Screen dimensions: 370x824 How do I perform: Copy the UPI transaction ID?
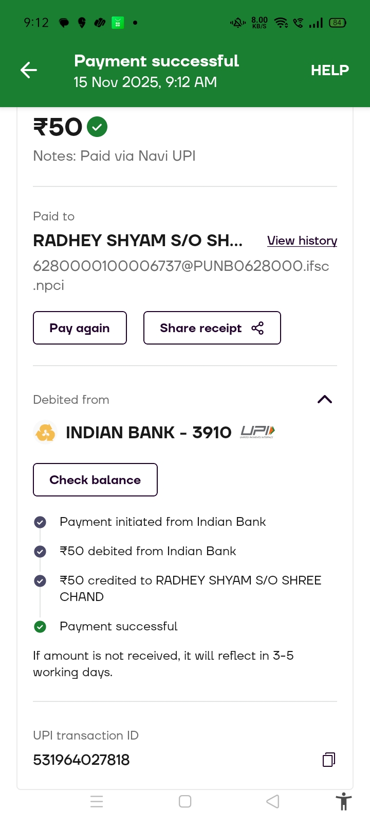click(x=329, y=760)
